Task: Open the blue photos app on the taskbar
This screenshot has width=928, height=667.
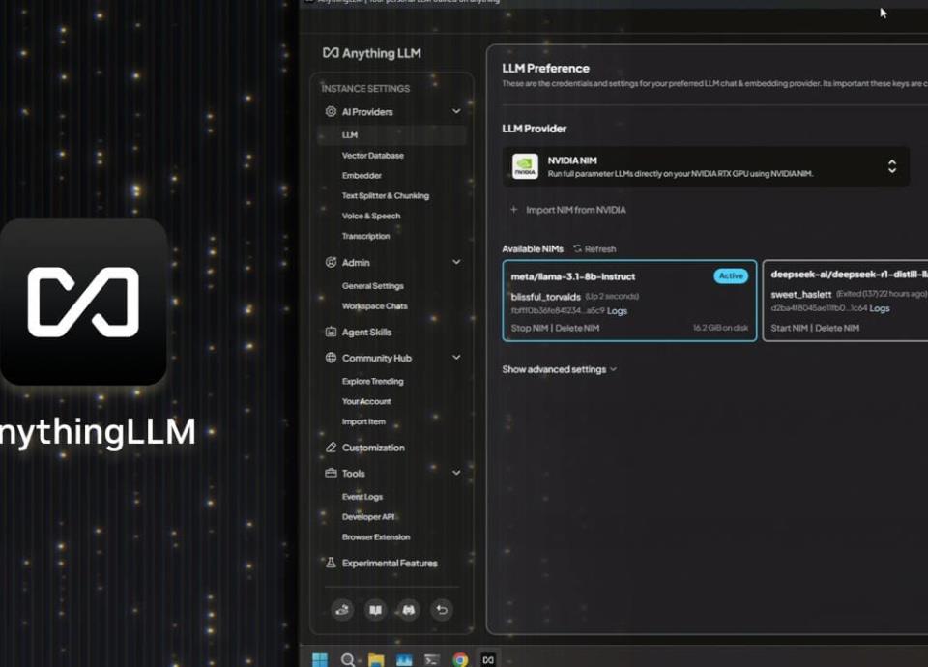Action: click(404, 659)
